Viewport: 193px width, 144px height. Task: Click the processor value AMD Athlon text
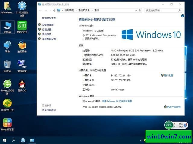click(137, 50)
